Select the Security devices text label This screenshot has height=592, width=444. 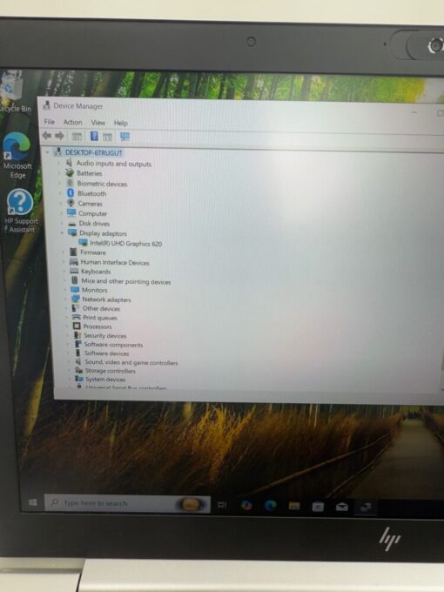point(105,336)
